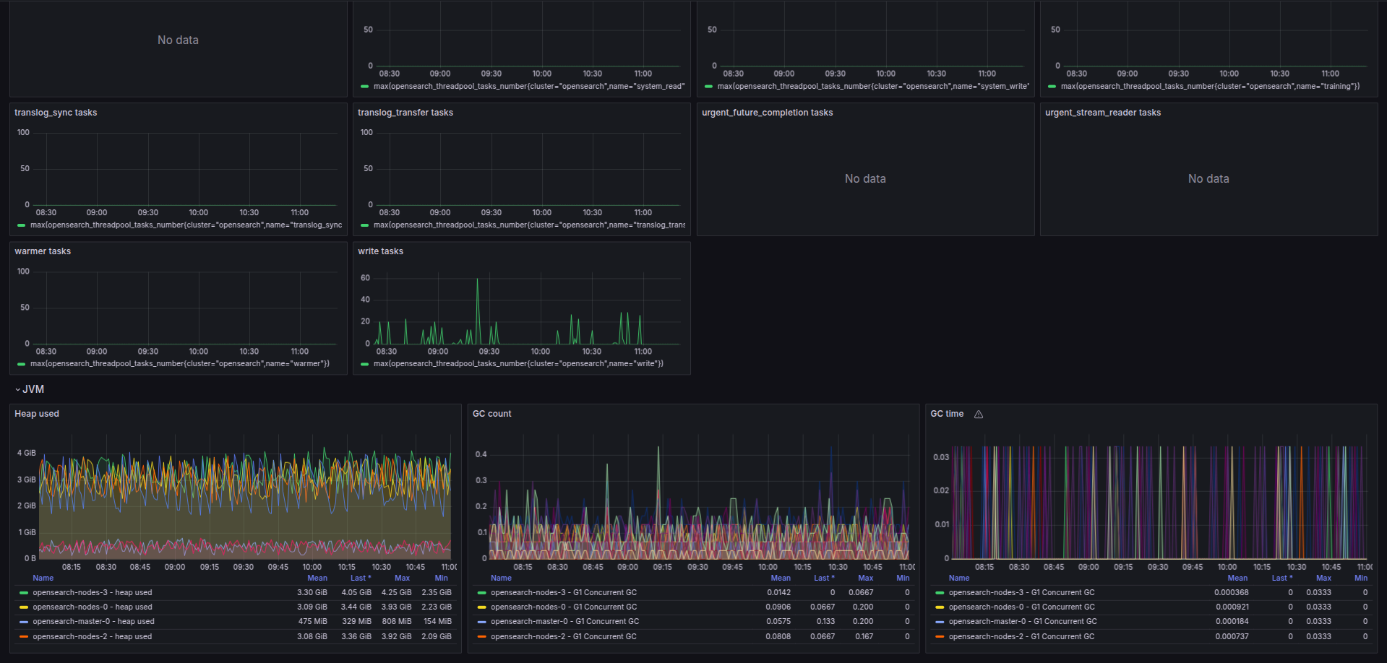
Task: Click blue swatch for opensearch-master-0 in GC time
Action: coord(940,622)
